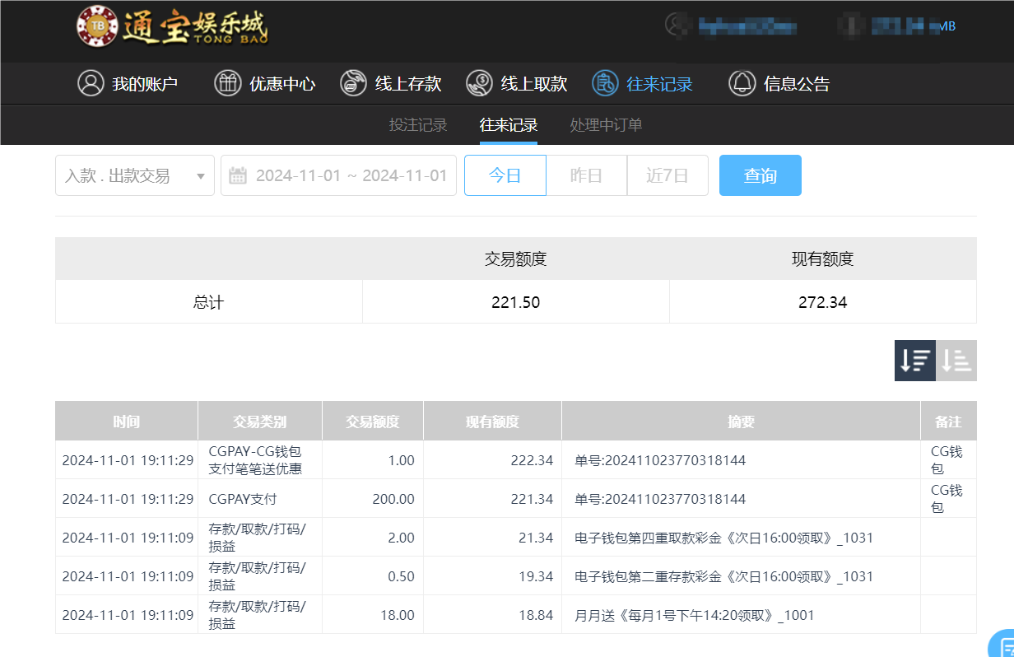
Task: Open 线上存款 via its deposit icon
Action: (x=353, y=82)
